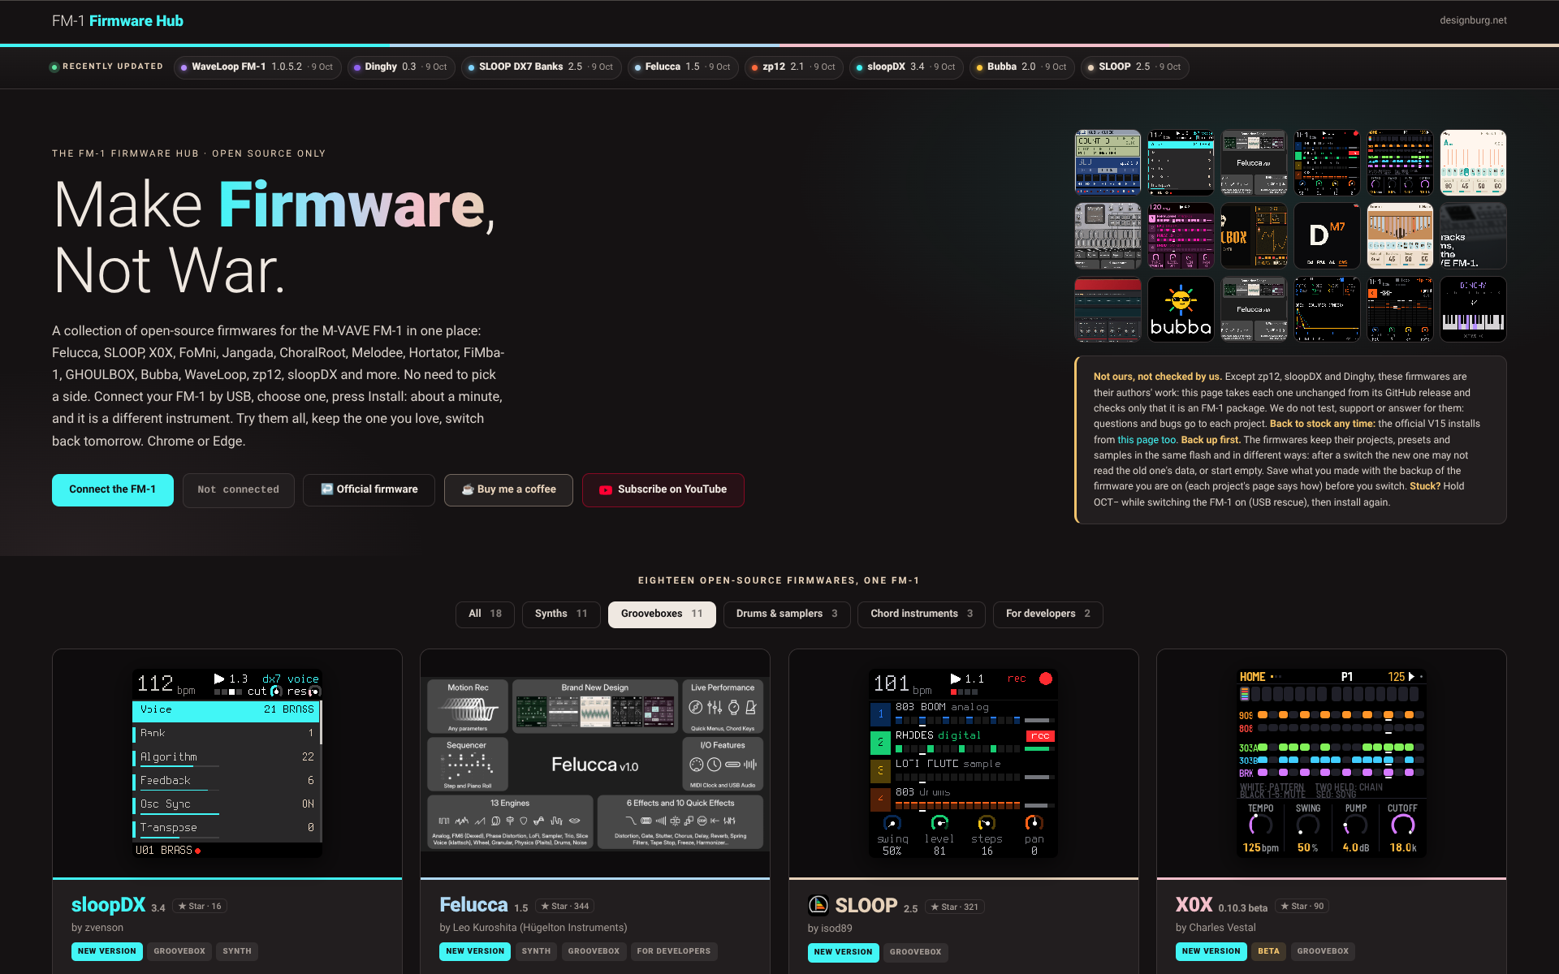Screen dimensions: 1559x974
Task: Select the Chord instruments filter tab
Action: 922,614
